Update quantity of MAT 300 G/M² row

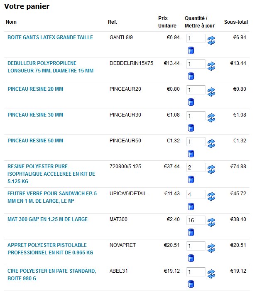(x=211, y=222)
